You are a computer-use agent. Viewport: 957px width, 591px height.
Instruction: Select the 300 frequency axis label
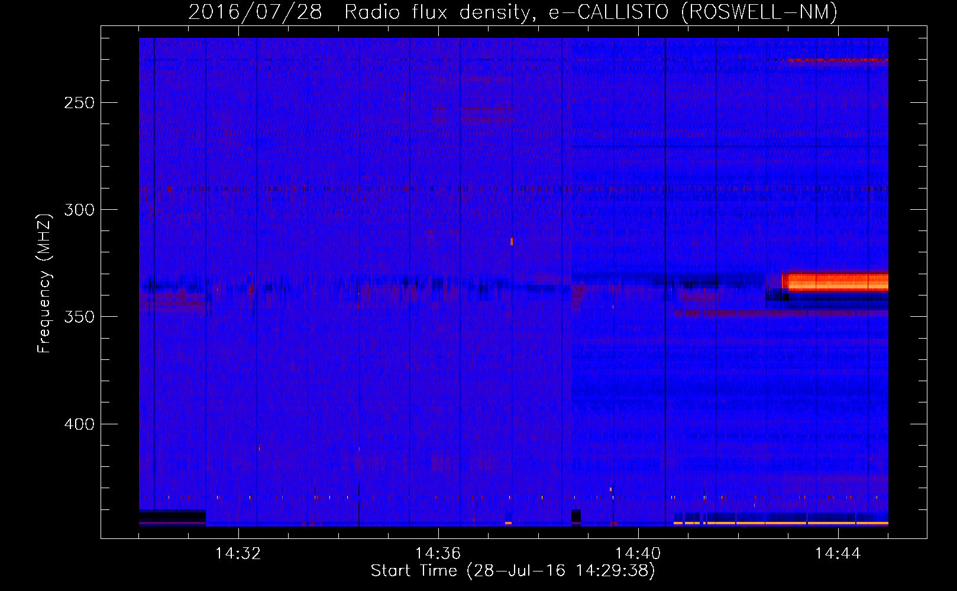pos(79,210)
